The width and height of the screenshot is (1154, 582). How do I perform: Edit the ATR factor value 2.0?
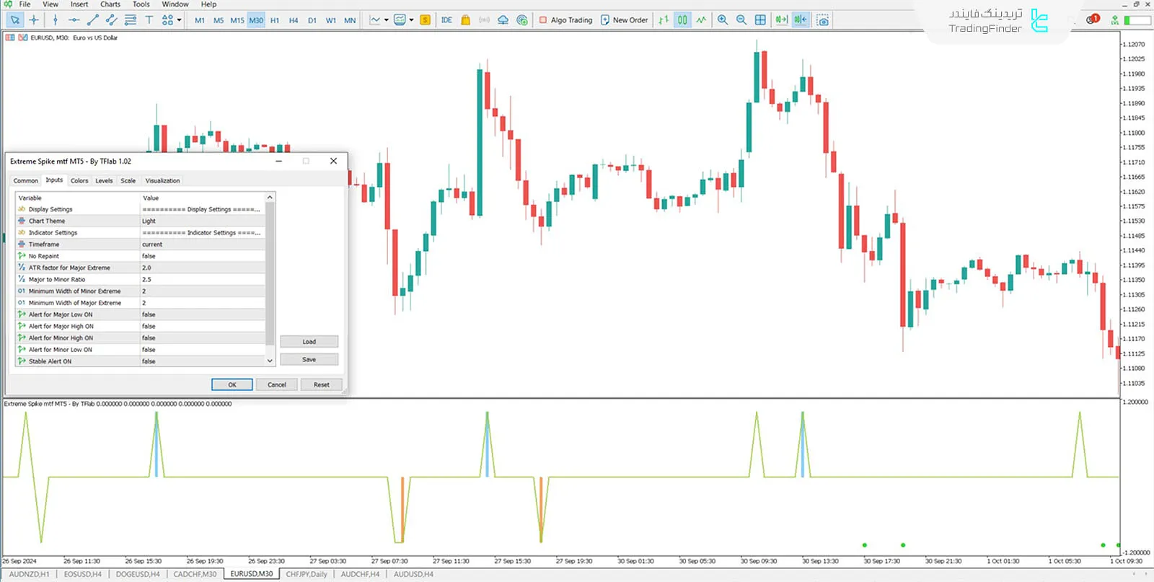click(202, 268)
